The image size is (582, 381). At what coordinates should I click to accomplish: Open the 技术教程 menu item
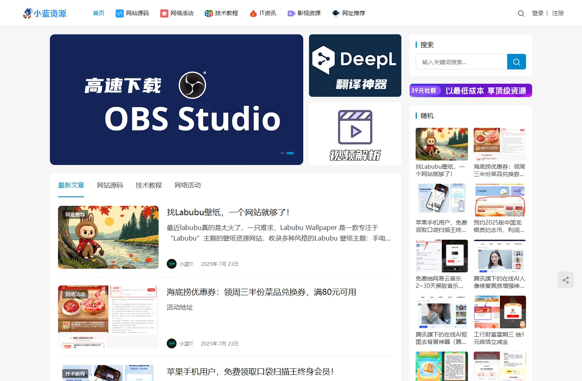pyautogui.click(x=222, y=13)
